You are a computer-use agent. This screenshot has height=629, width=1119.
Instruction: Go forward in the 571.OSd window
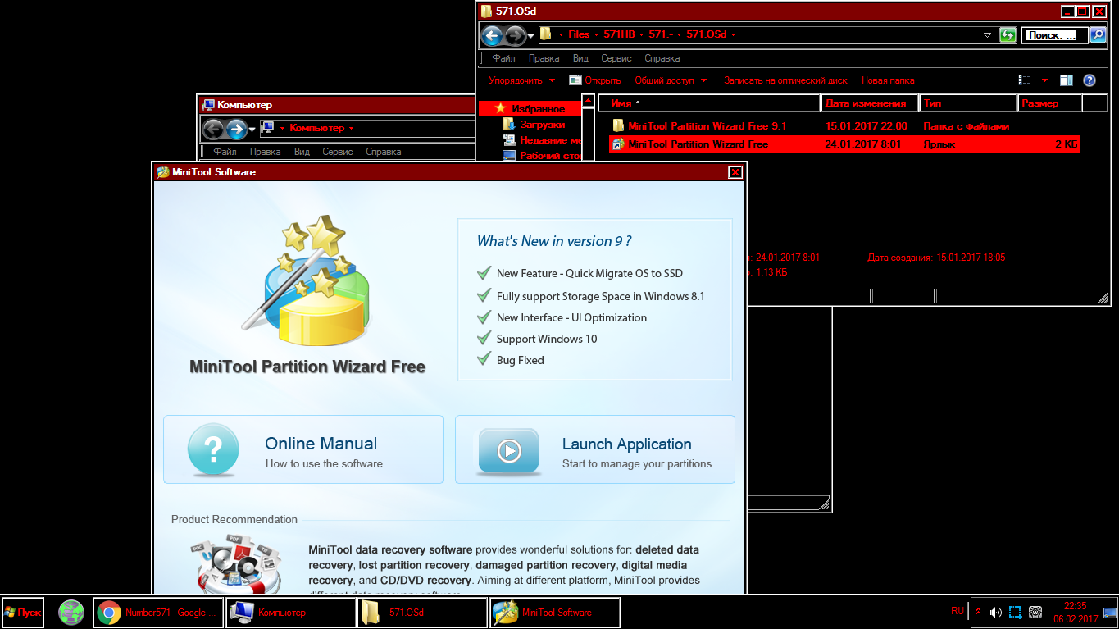515,35
